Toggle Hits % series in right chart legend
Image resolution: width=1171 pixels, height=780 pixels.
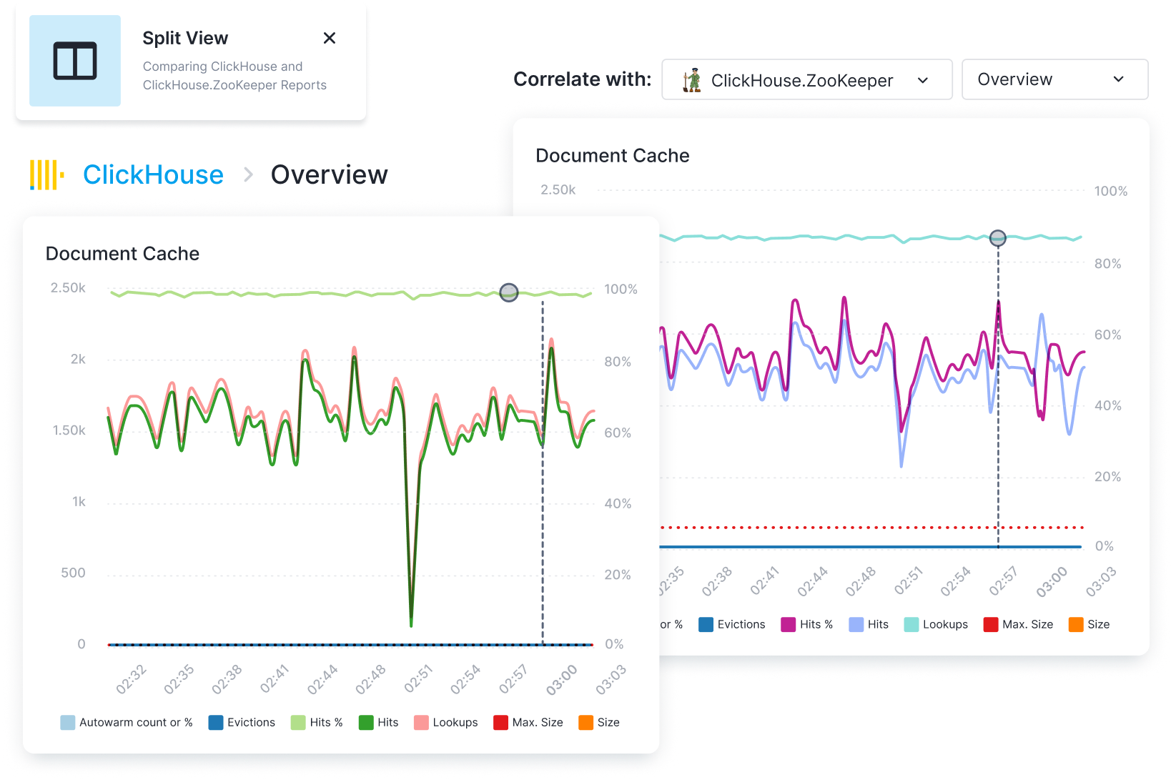tap(807, 624)
